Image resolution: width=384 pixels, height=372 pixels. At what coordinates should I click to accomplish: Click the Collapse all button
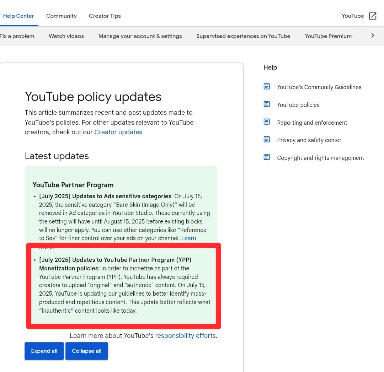tap(87, 351)
